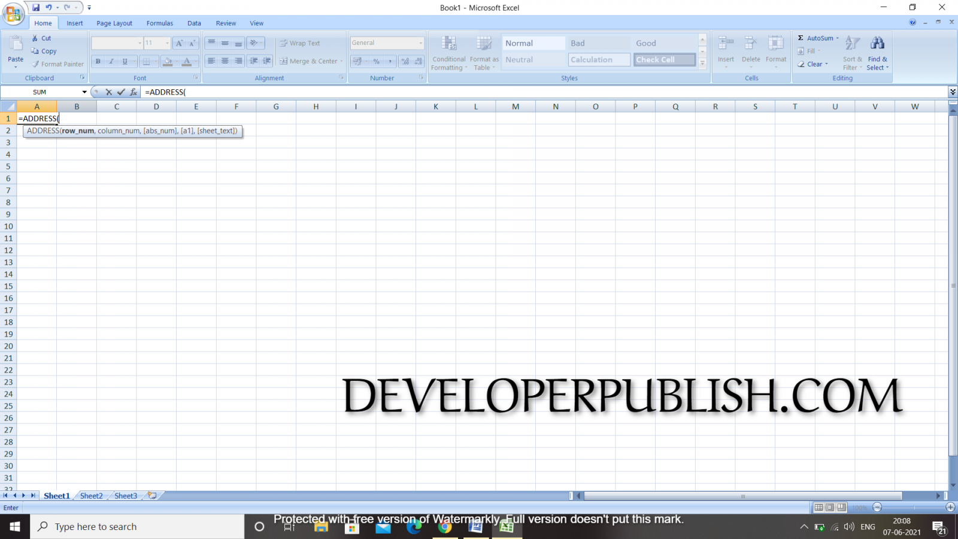This screenshot has width=958, height=539.
Task: Select the Sheet2 worksheet tab
Action: pos(90,495)
